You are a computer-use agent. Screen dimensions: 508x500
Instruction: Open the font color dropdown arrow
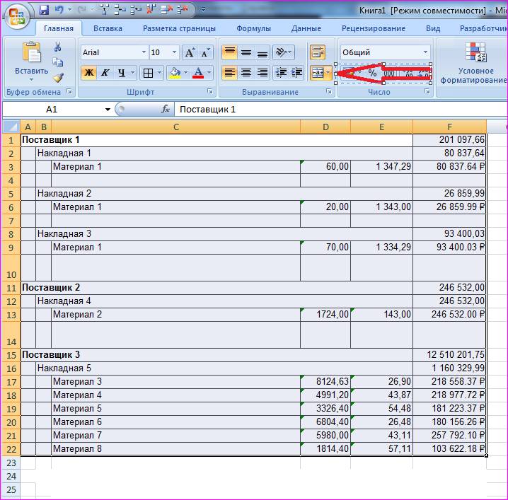click(x=209, y=73)
